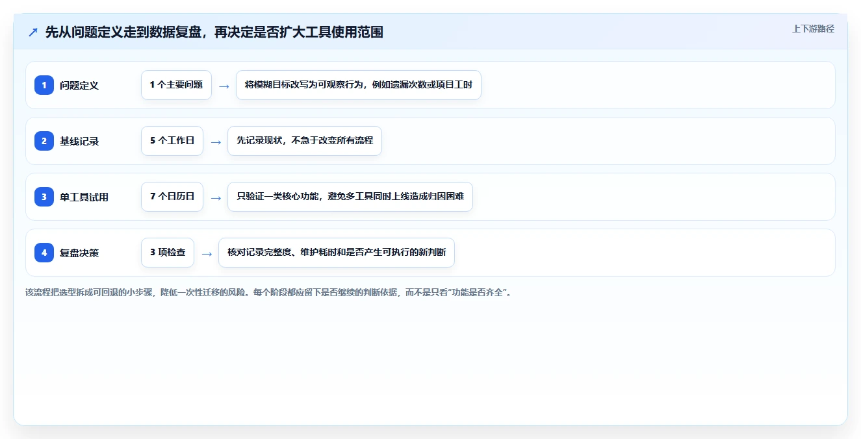Click step number badge 1

44,85
